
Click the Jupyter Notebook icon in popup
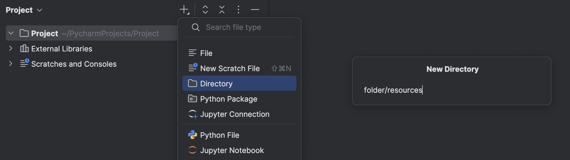click(x=193, y=150)
